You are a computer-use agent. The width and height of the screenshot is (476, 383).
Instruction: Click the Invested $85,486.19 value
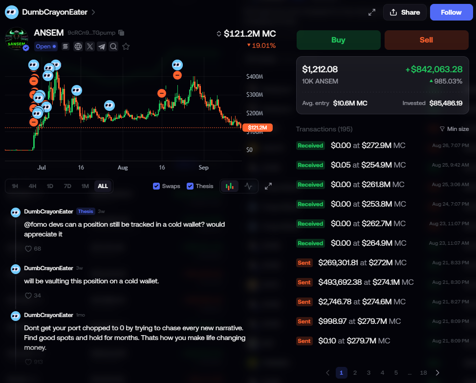(x=446, y=103)
